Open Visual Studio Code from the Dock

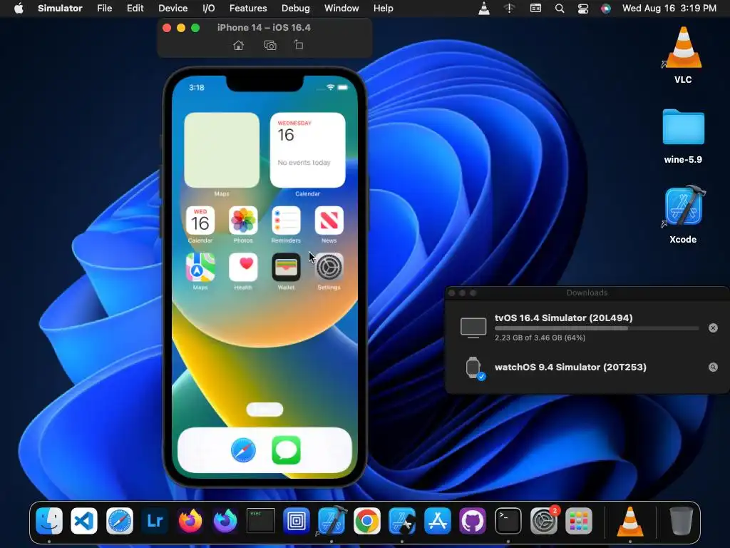click(x=84, y=520)
